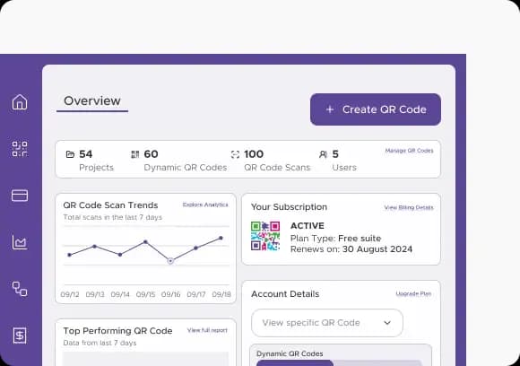520x366 pixels.
Task: Open the analytics chart sidebar icon
Action: [20, 242]
